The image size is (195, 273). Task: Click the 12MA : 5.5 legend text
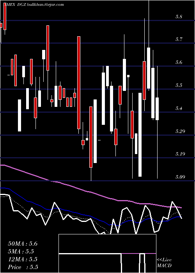23,259
